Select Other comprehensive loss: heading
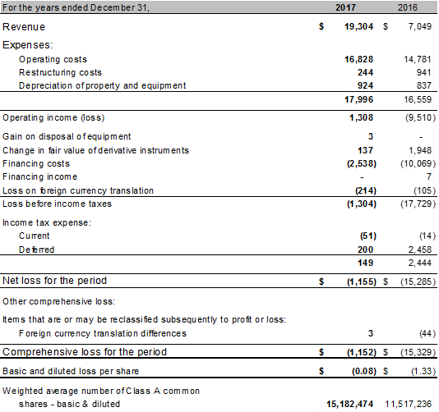439x412 pixels. [59, 301]
